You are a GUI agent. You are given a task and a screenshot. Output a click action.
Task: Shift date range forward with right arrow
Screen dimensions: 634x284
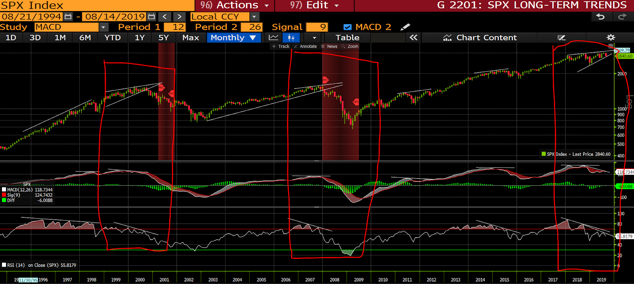(179, 17)
